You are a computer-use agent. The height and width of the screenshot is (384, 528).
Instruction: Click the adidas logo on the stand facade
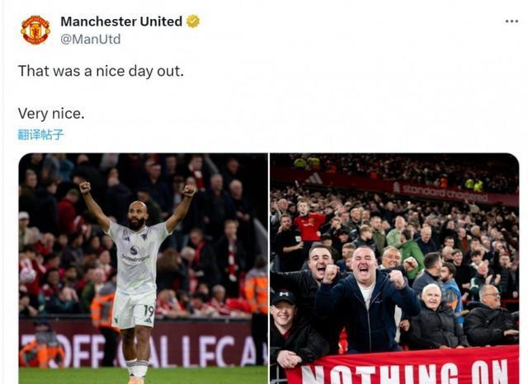pyautogui.click(x=314, y=178)
